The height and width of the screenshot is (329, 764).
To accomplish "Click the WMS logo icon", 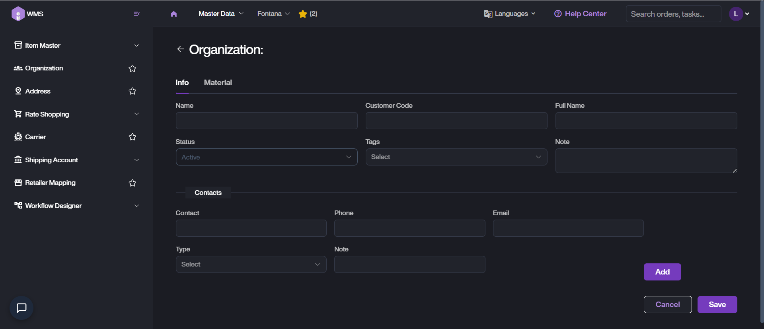I will tap(18, 14).
